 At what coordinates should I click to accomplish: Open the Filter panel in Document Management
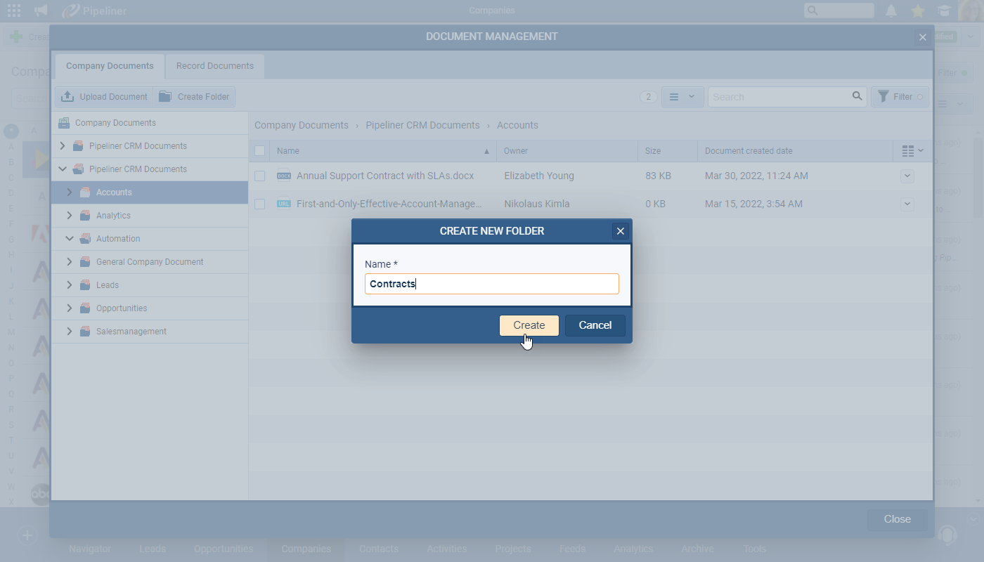coord(900,97)
